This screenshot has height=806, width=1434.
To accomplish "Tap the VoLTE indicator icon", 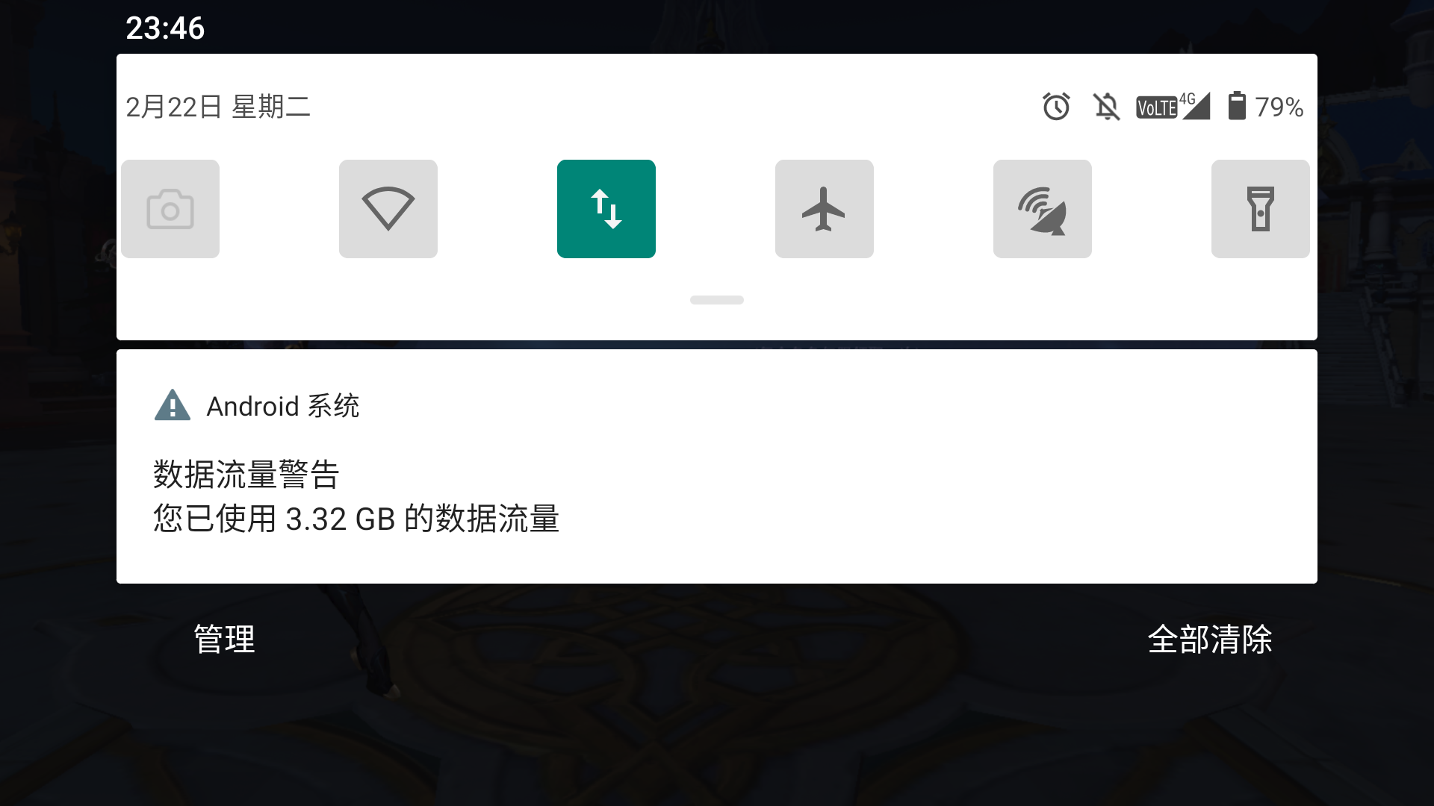I will (1156, 107).
